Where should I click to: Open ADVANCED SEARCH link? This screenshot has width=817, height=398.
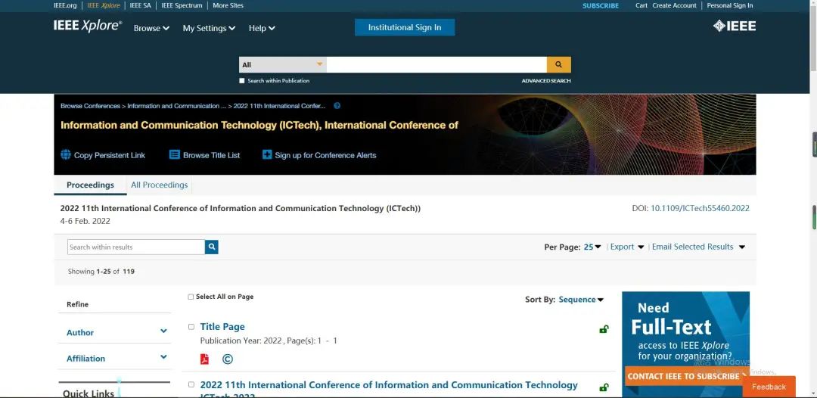[546, 81]
